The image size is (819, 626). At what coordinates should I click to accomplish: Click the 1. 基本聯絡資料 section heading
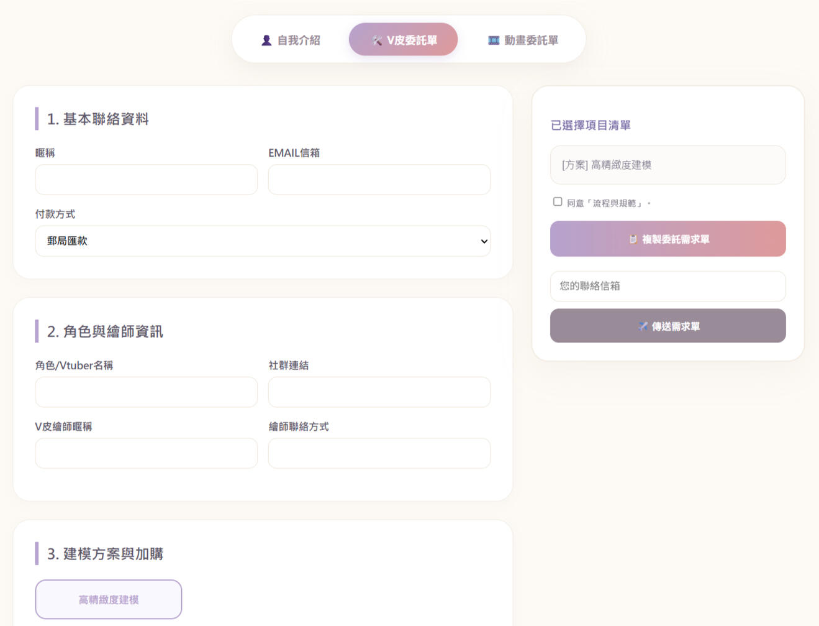pyautogui.click(x=98, y=119)
